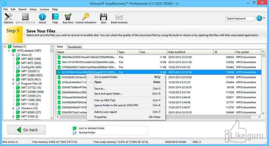The width and height of the screenshot is (269, 146).
Task: Open the Extras menu
Action: point(33,9)
